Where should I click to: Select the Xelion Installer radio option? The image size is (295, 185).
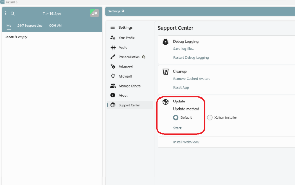[x=210, y=118]
